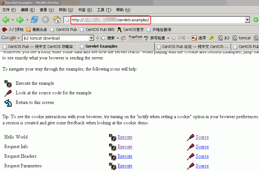The height and width of the screenshot is (171, 259).
Task: Open the CentOS官方 penguin bookmark
Action: [130, 30]
